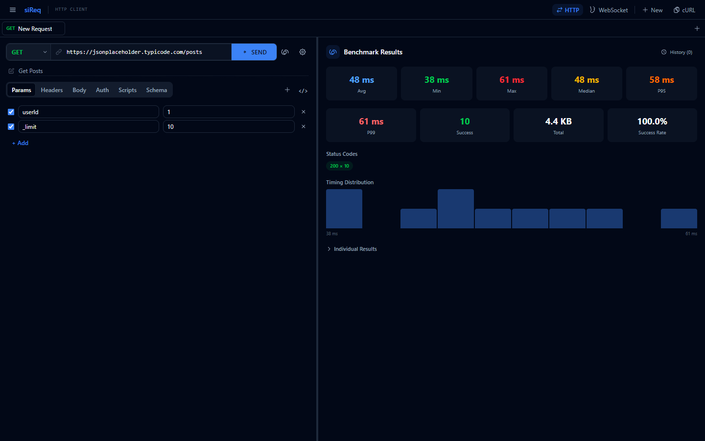The width and height of the screenshot is (705, 441).
Task: Click the plus icon beside the code icon
Action: (x=287, y=90)
